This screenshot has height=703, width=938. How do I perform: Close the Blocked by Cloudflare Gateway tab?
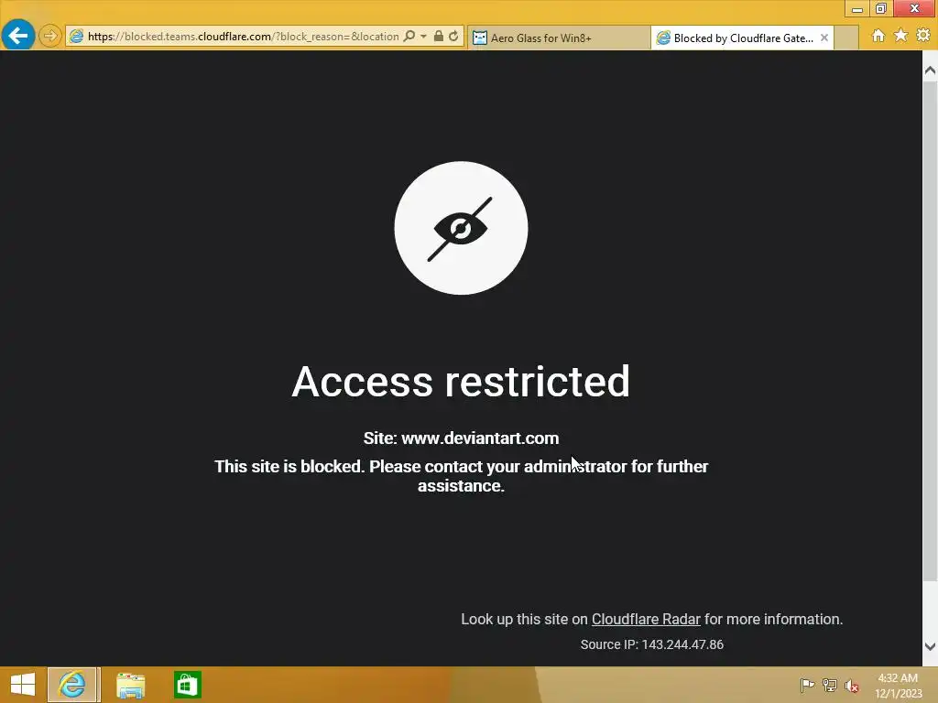coord(824,38)
